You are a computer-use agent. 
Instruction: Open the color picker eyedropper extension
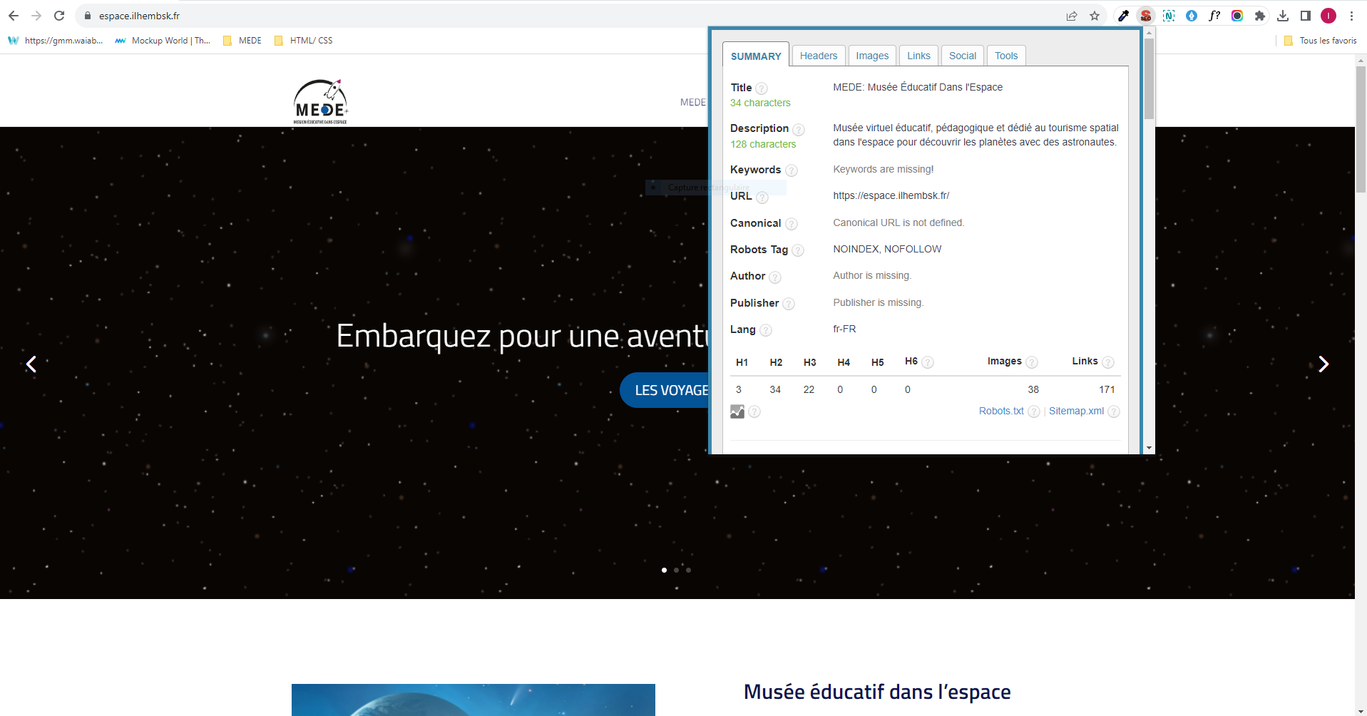1123,16
